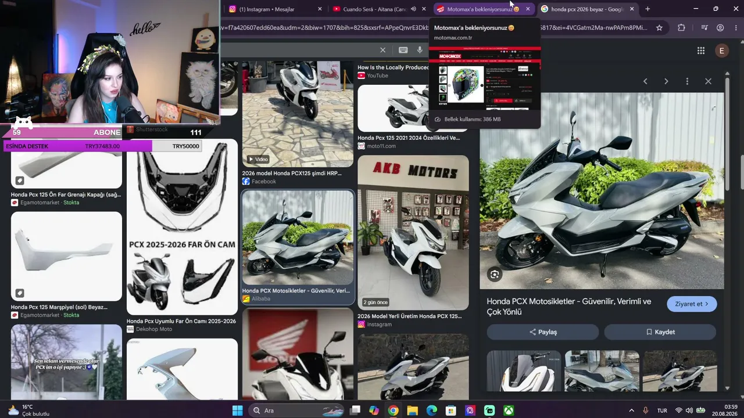The height and width of the screenshot is (418, 744).
Task: Bookmark this page with the star icon
Action: (x=659, y=27)
